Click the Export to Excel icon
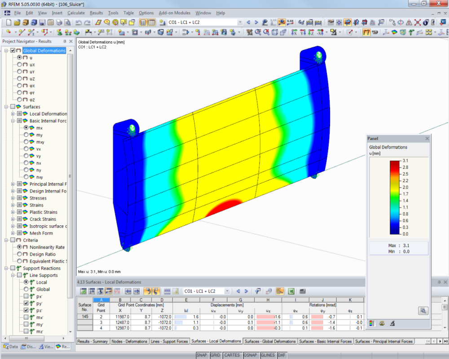The width and height of the screenshot is (449, 359). 291,291
